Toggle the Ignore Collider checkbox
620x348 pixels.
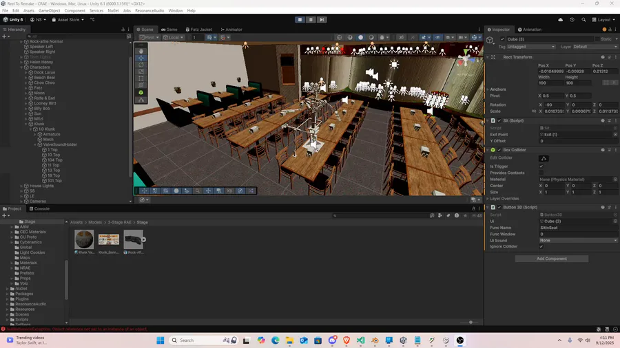pos(541,247)
